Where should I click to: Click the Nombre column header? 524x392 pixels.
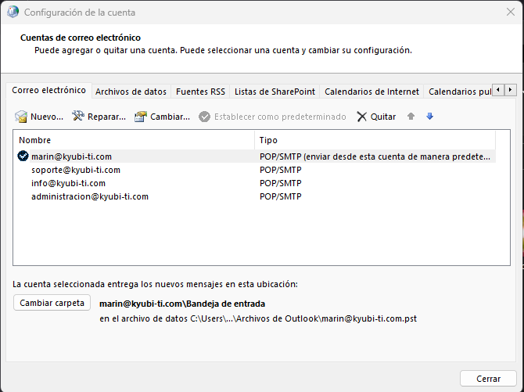[x=134, y=140]
